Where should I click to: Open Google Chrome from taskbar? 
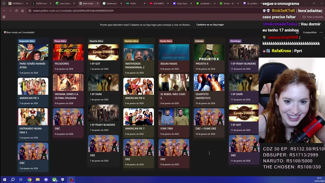point(29,180)
